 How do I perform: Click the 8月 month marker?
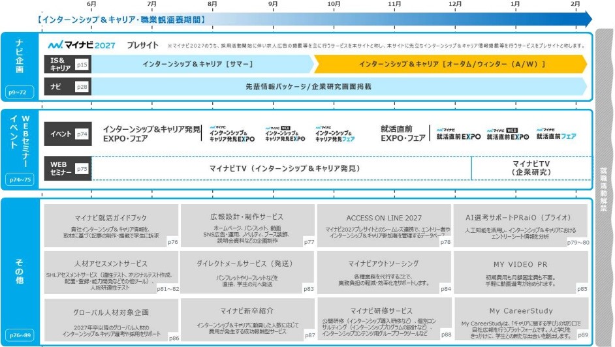(x=212, y=4)
